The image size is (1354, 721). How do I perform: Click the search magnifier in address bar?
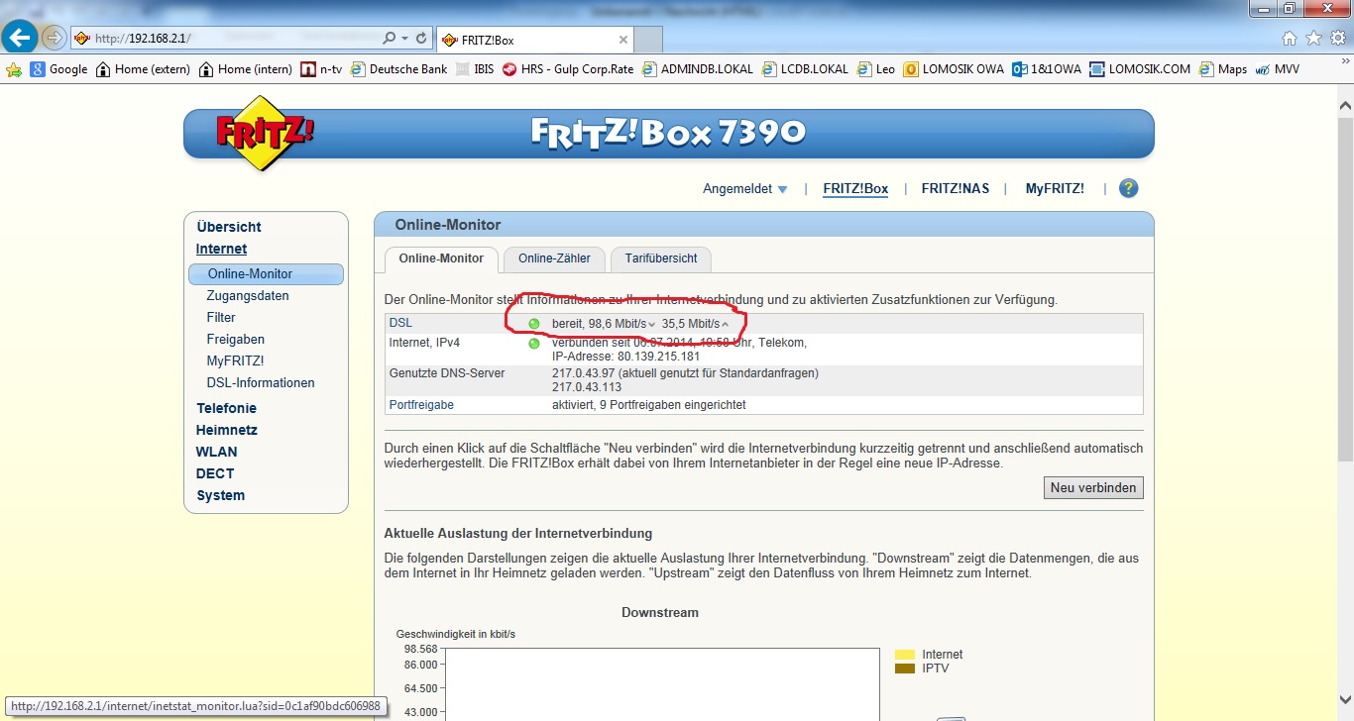click(390, 39)
